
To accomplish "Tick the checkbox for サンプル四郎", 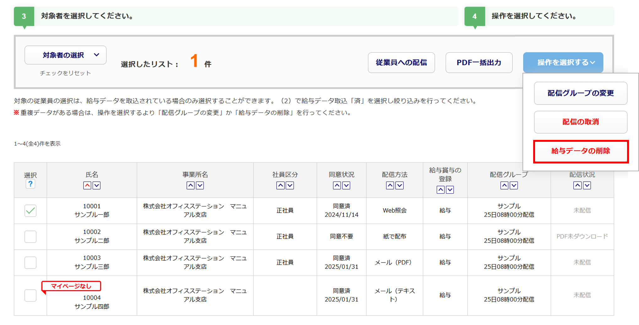I will (x=30, y=295).
